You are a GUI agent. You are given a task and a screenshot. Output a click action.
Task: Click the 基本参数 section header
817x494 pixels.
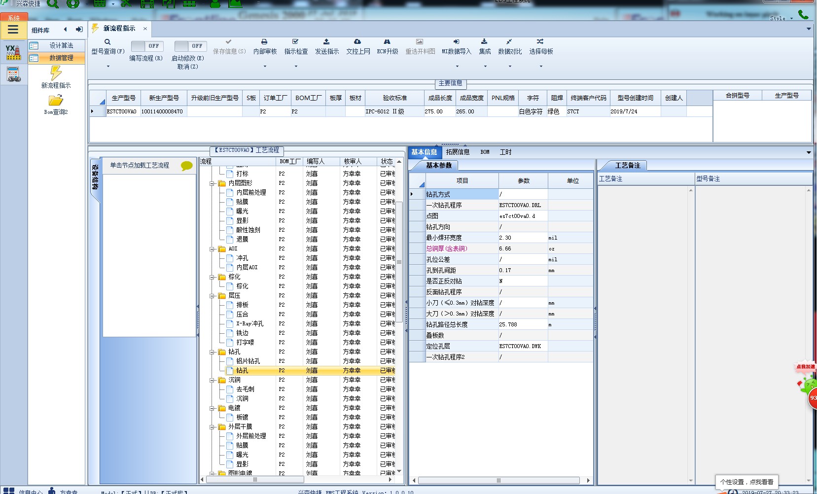point(439,166)
